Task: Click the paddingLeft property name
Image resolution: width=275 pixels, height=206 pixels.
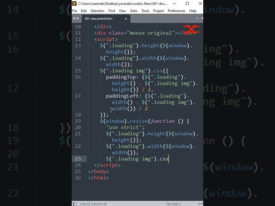Action: [122, 96]
